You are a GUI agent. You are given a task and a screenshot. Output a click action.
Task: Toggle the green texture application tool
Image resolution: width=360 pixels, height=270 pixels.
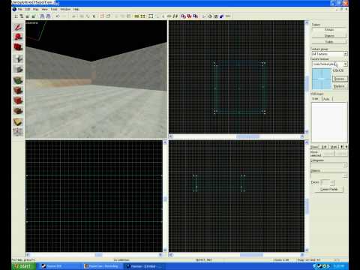point(18,80)
